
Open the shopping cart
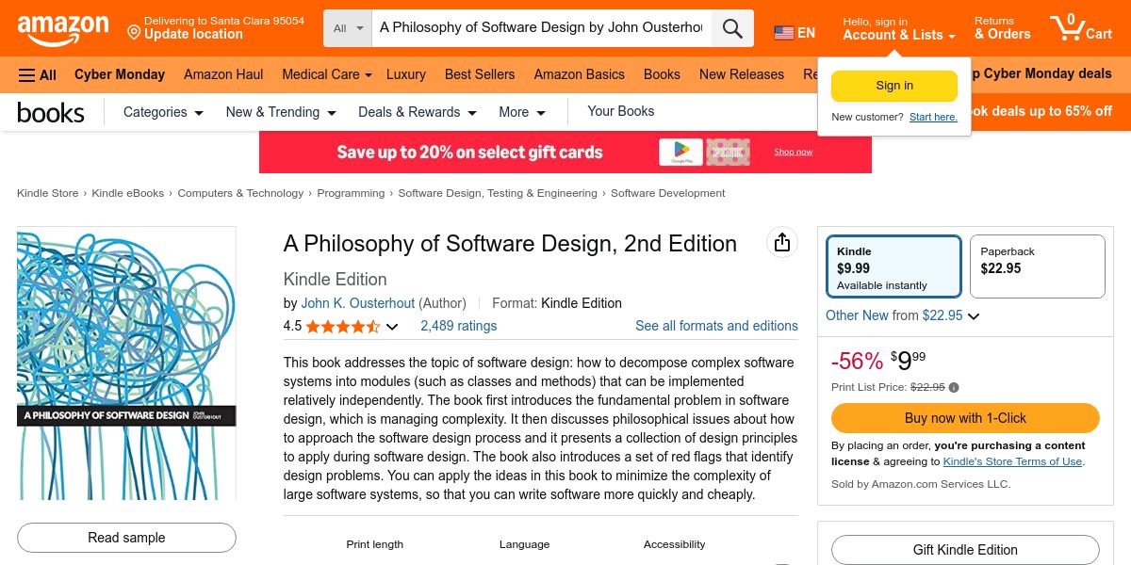point(1082,27)
